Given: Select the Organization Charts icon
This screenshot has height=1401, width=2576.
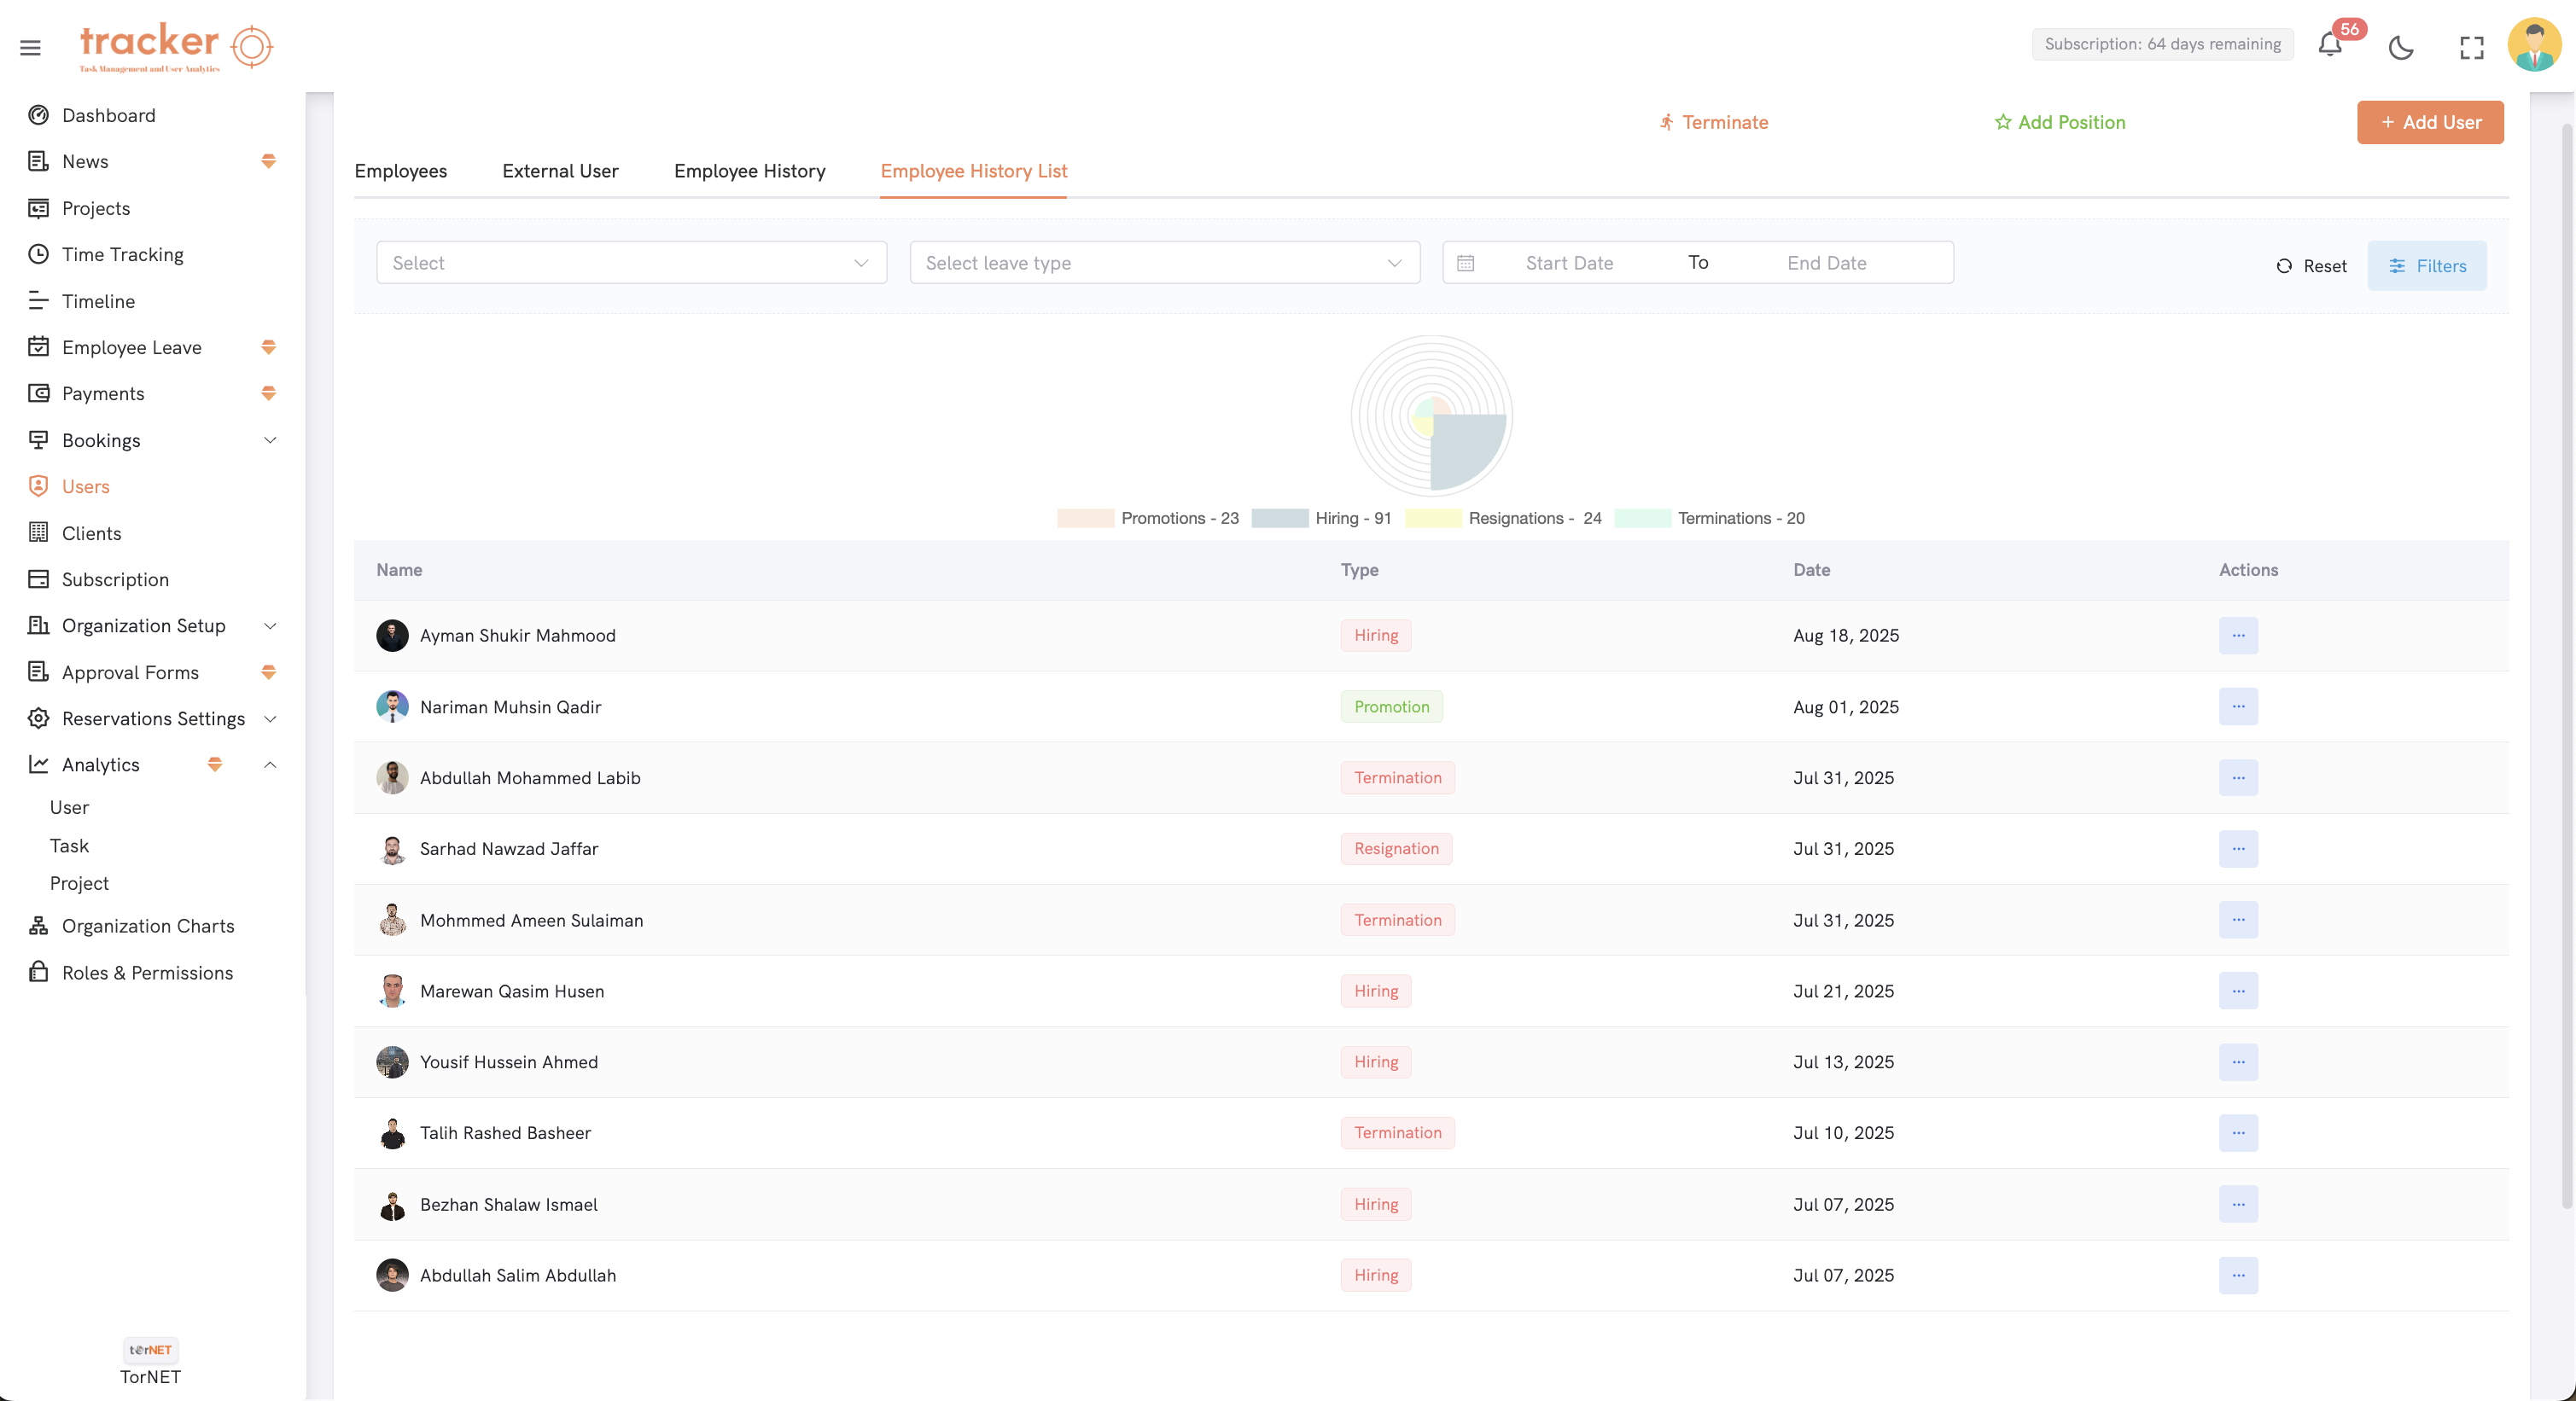Looking at the screenshot, I should pyautogui.click(x=38, y=926).
